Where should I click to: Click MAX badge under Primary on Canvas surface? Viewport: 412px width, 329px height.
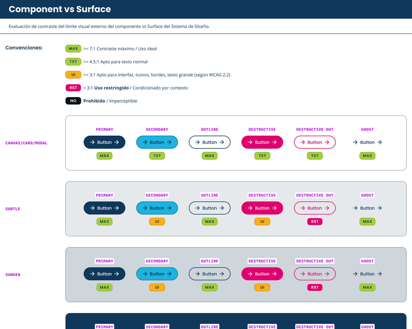104,156
